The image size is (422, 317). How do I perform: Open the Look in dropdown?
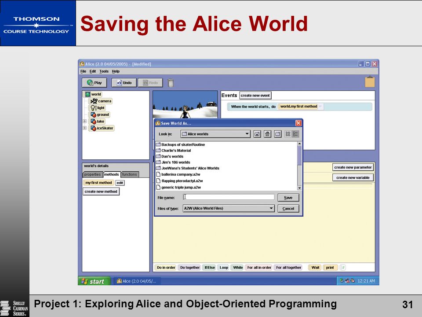pyautogui.click(x=215, y=134)
